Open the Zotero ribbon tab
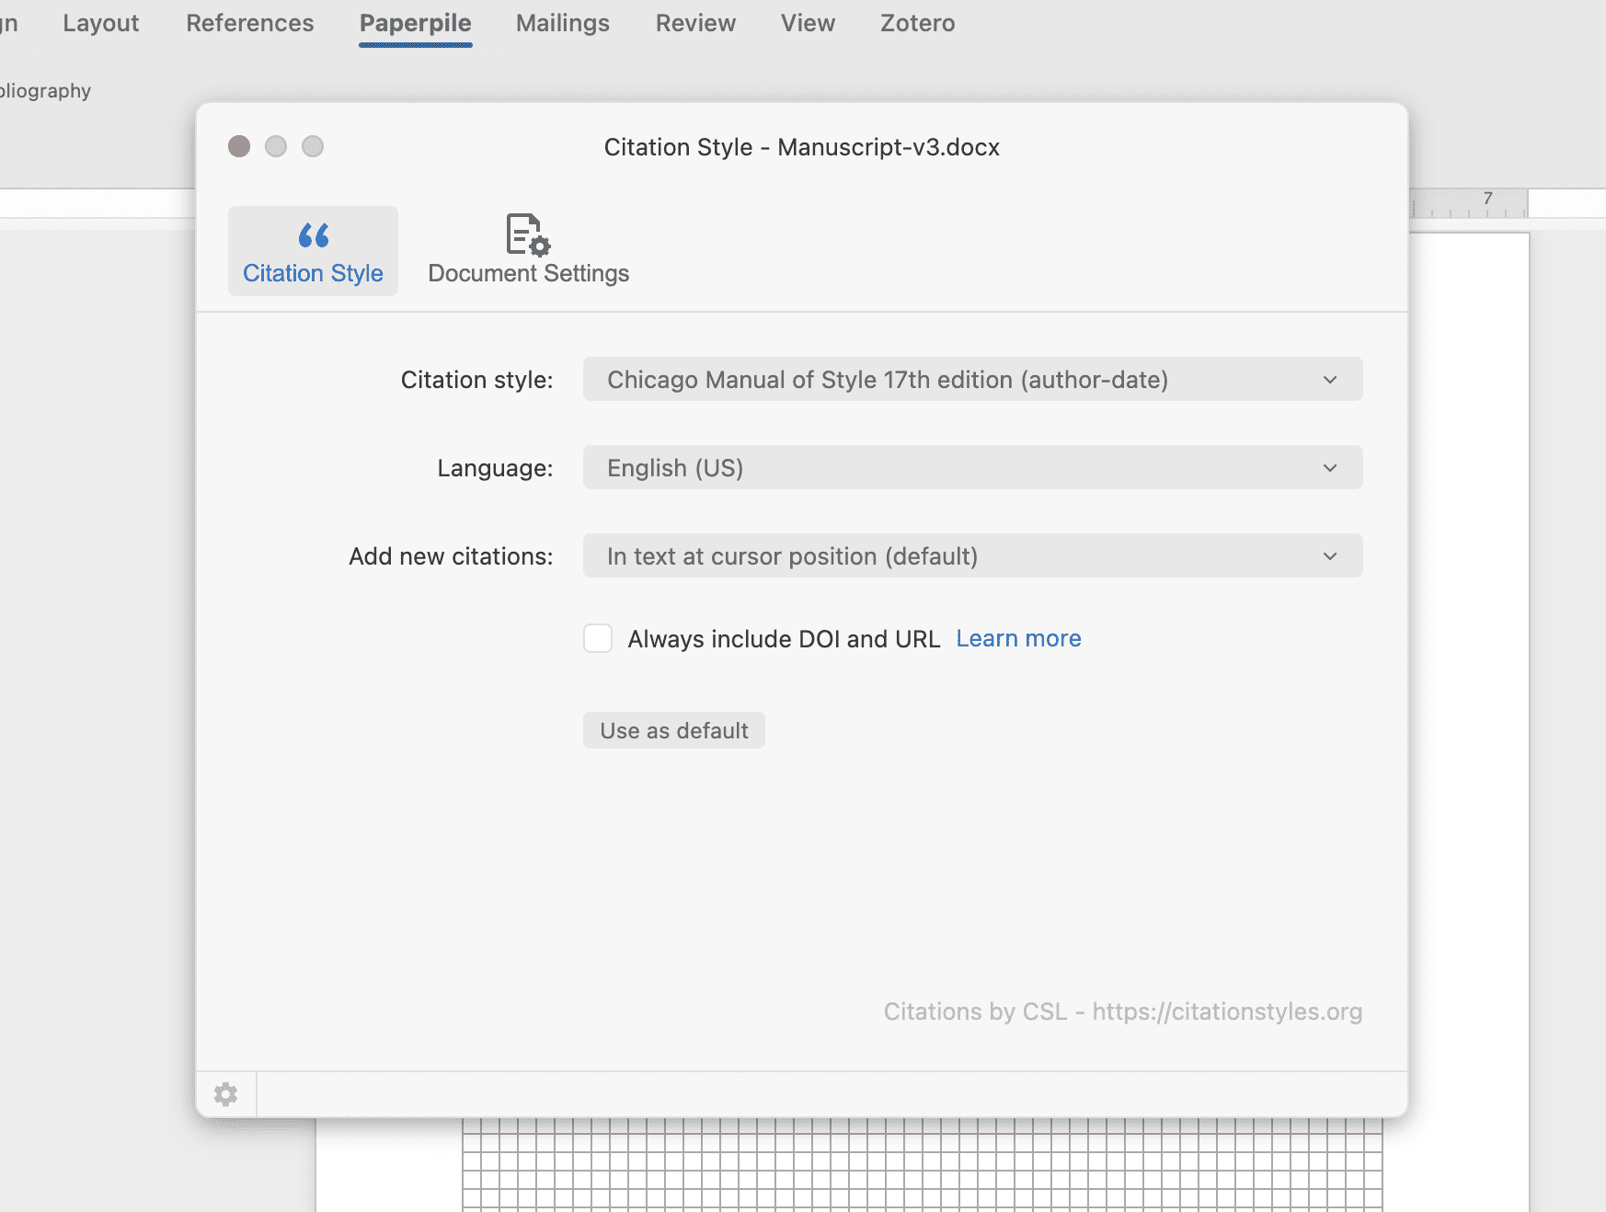 coord(917,23)
